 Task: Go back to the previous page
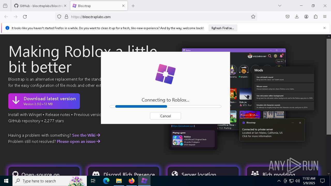[6, 17]
